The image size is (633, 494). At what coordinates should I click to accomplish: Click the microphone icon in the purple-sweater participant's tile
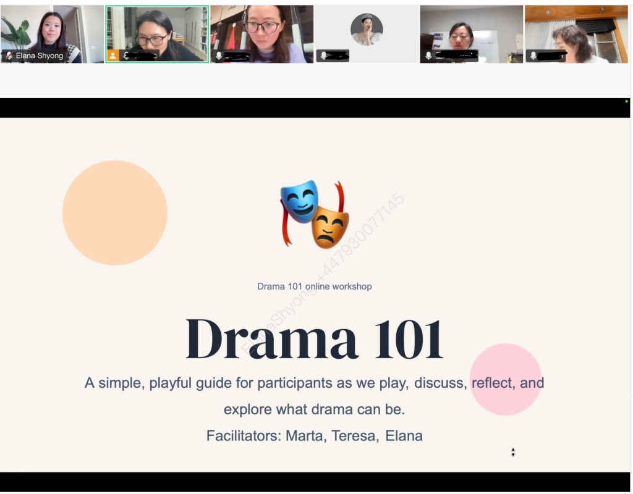tap(219, 56)
